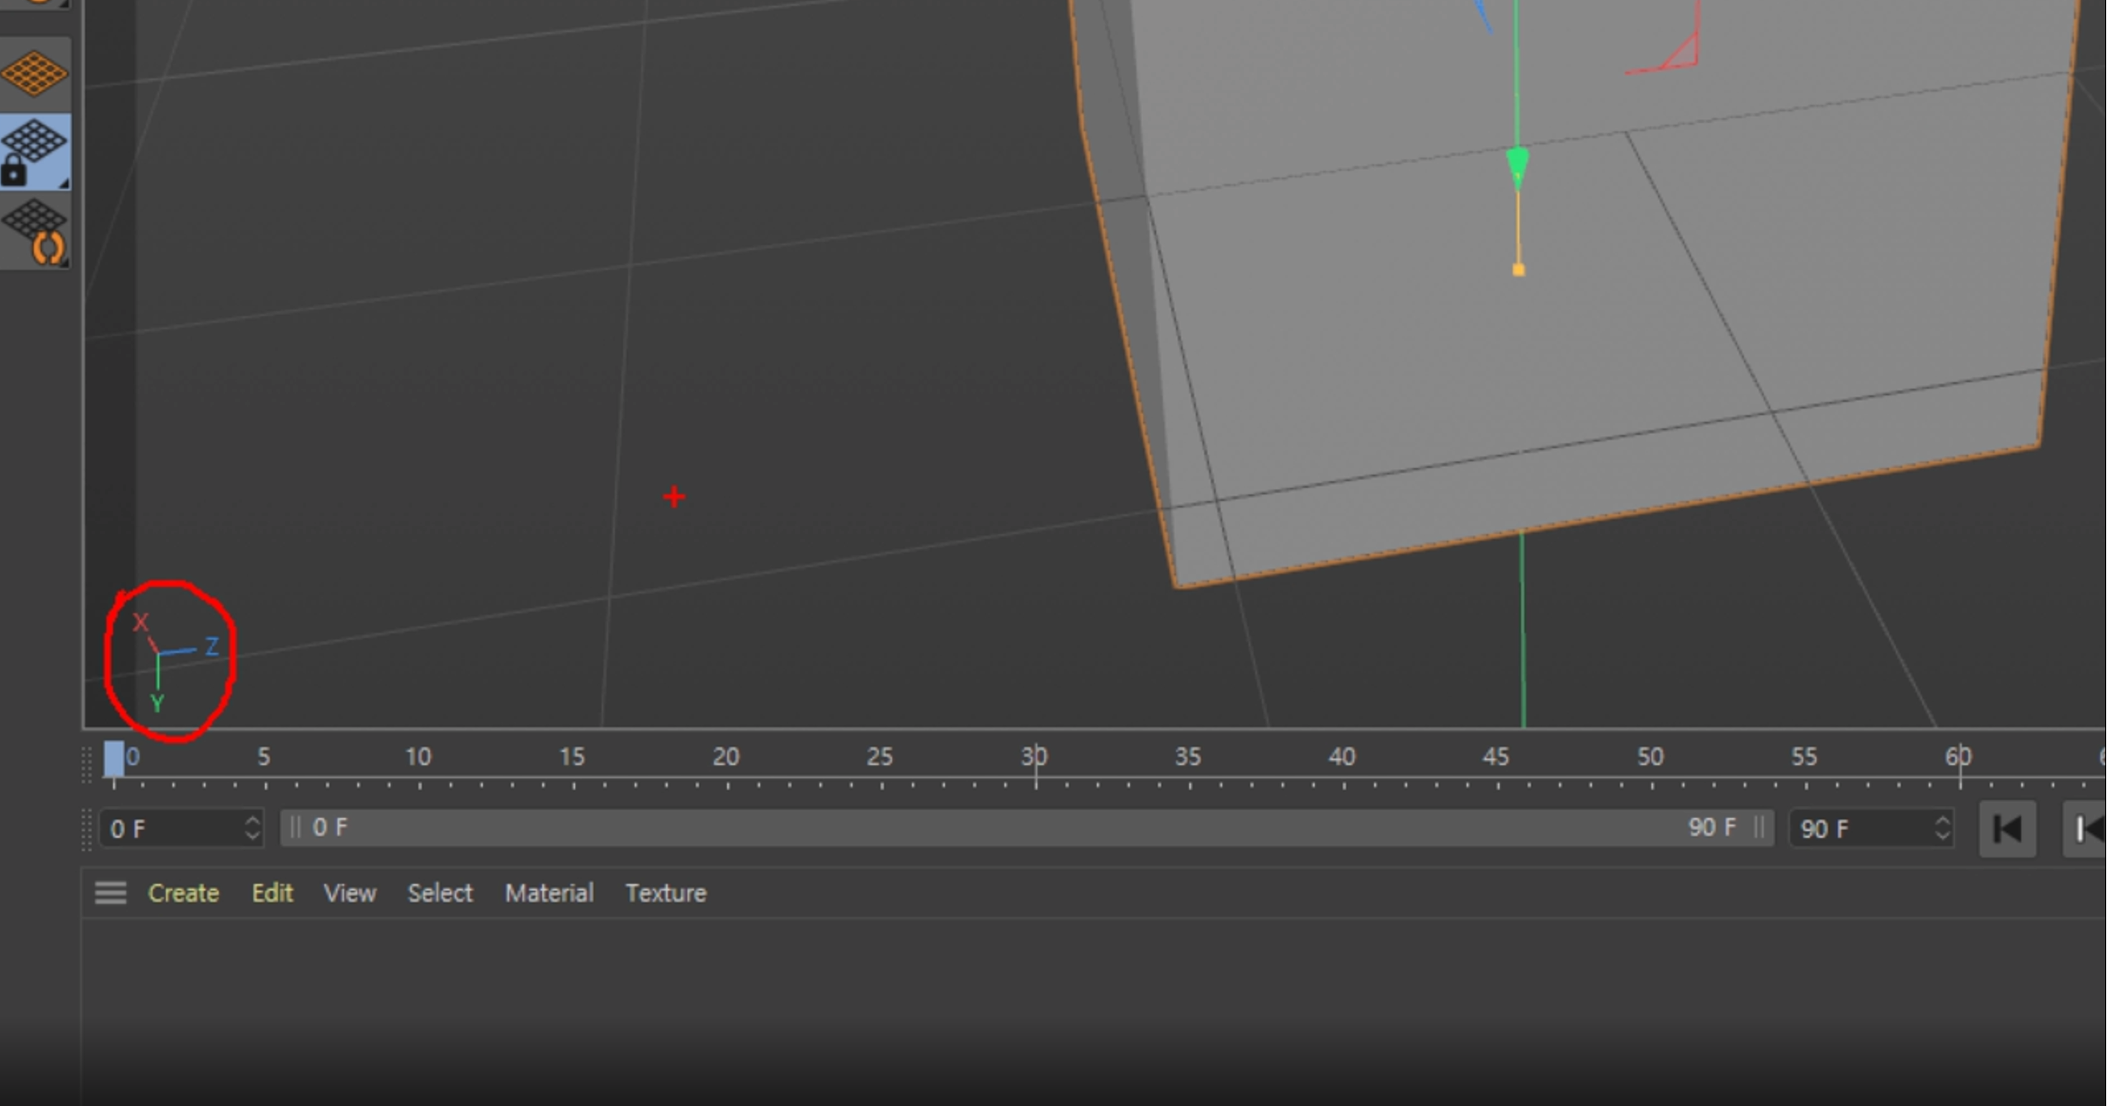Screen dimensions: 2107x1106
Task: Click the Planar Workplane icon with orange arrows
Action: tap(34, 230)
